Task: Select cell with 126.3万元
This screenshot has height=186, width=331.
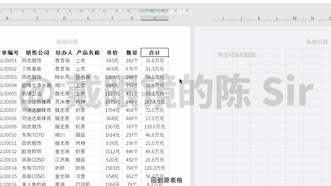Action: click(155, 168)
